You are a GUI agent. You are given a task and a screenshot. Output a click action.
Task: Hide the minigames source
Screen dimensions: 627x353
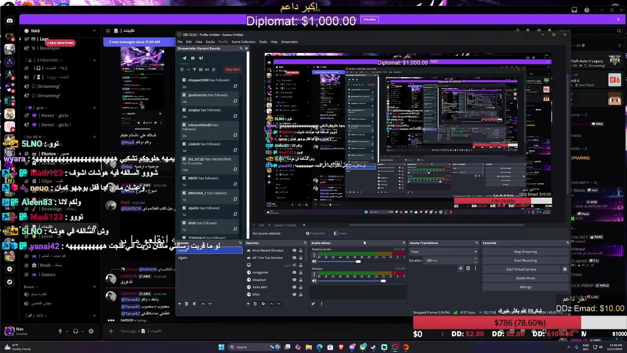point(294,273)
